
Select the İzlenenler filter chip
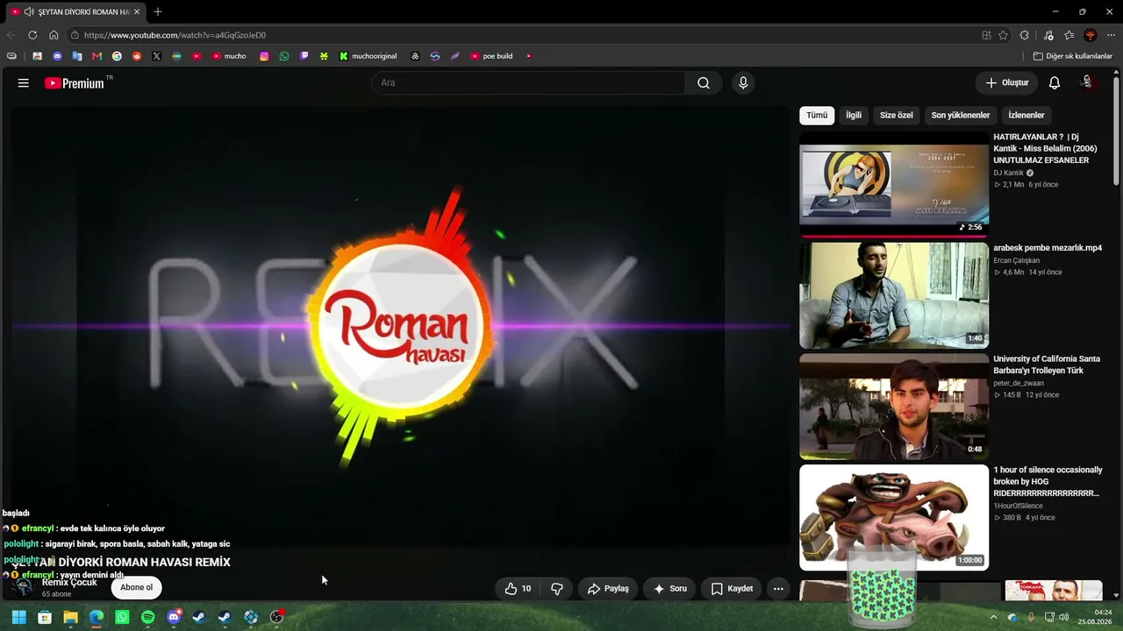tap(1026, 116)
